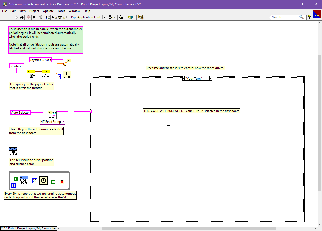322x231 pixels.
Task: Click the horizontal scrollbar thumb
Action: [189, 228]
